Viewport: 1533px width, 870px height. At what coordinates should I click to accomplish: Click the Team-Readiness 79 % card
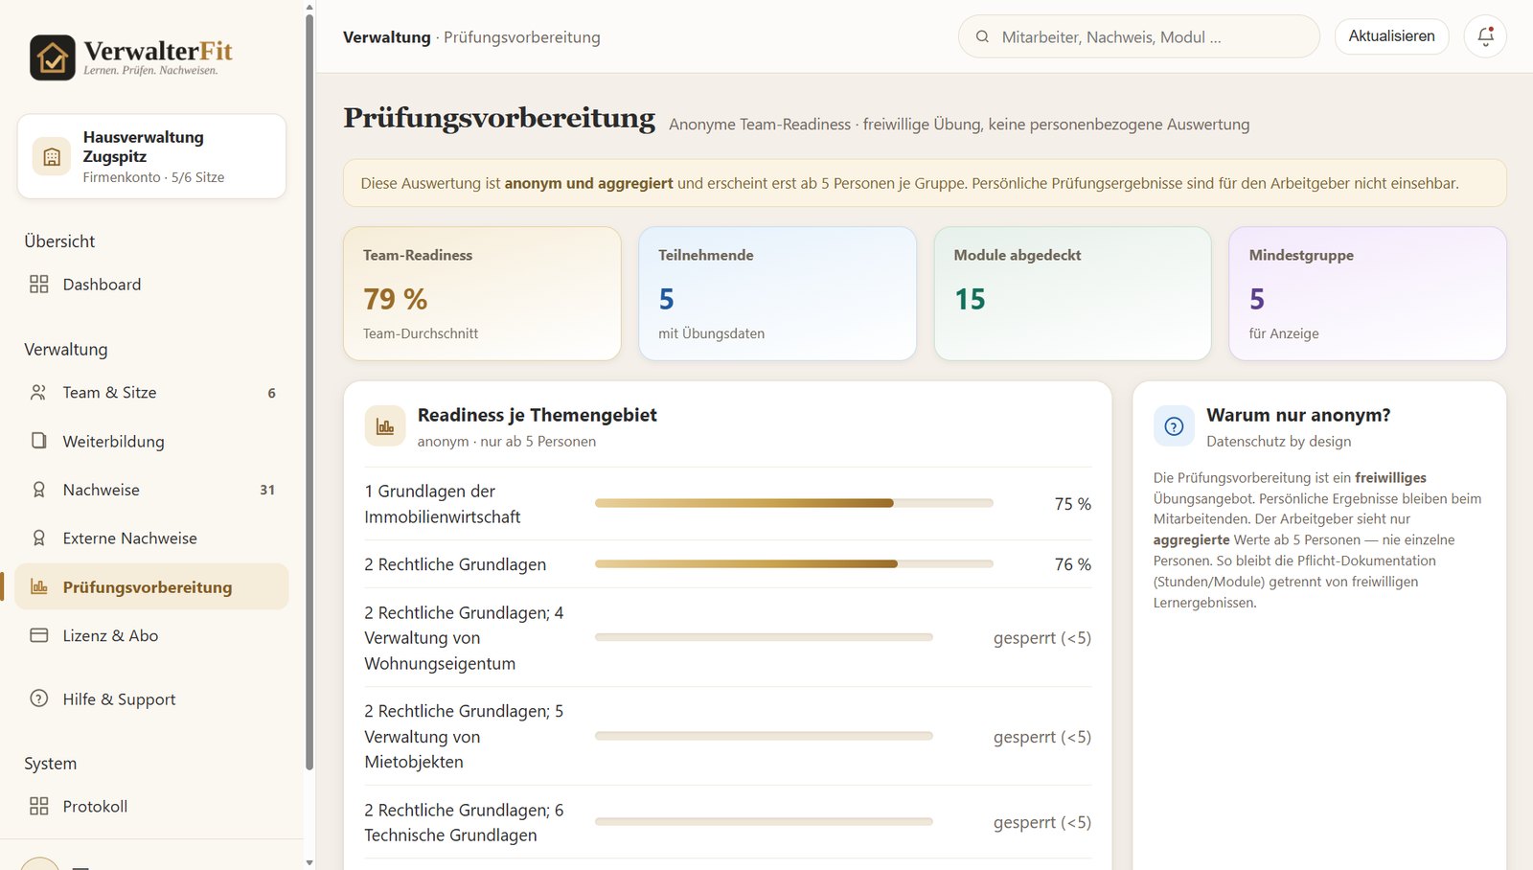[482, 293]
